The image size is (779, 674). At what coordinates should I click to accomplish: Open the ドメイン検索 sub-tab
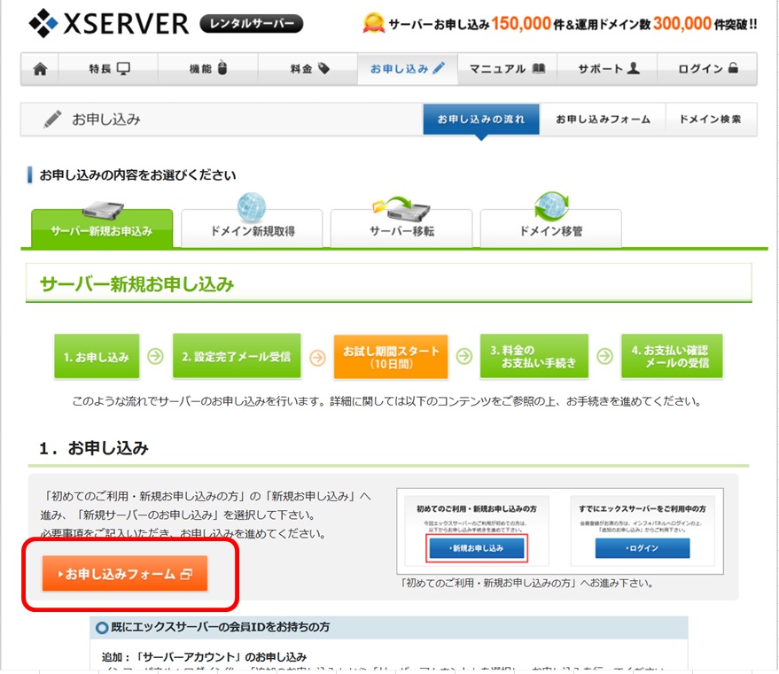[710, 120]
